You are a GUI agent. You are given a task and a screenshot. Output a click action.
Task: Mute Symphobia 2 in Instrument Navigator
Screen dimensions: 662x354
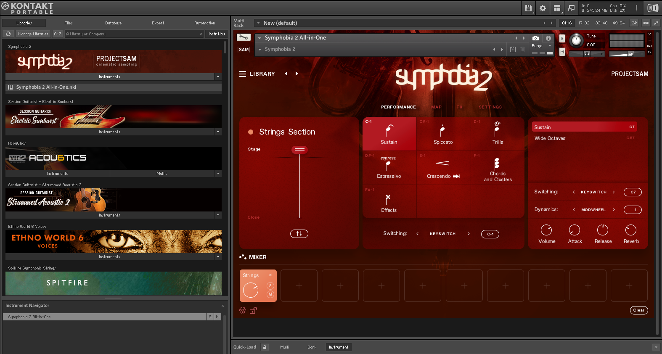tap(217, 317)
